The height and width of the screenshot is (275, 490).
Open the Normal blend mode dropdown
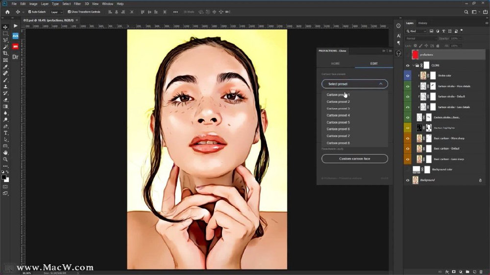421,38
